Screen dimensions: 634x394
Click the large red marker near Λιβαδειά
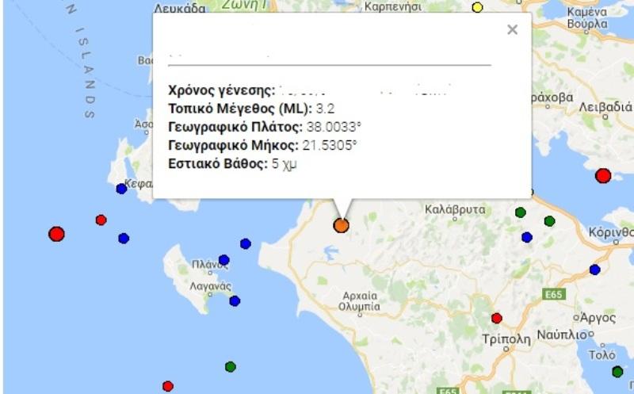pyautogui.click(x=603, y=175)
